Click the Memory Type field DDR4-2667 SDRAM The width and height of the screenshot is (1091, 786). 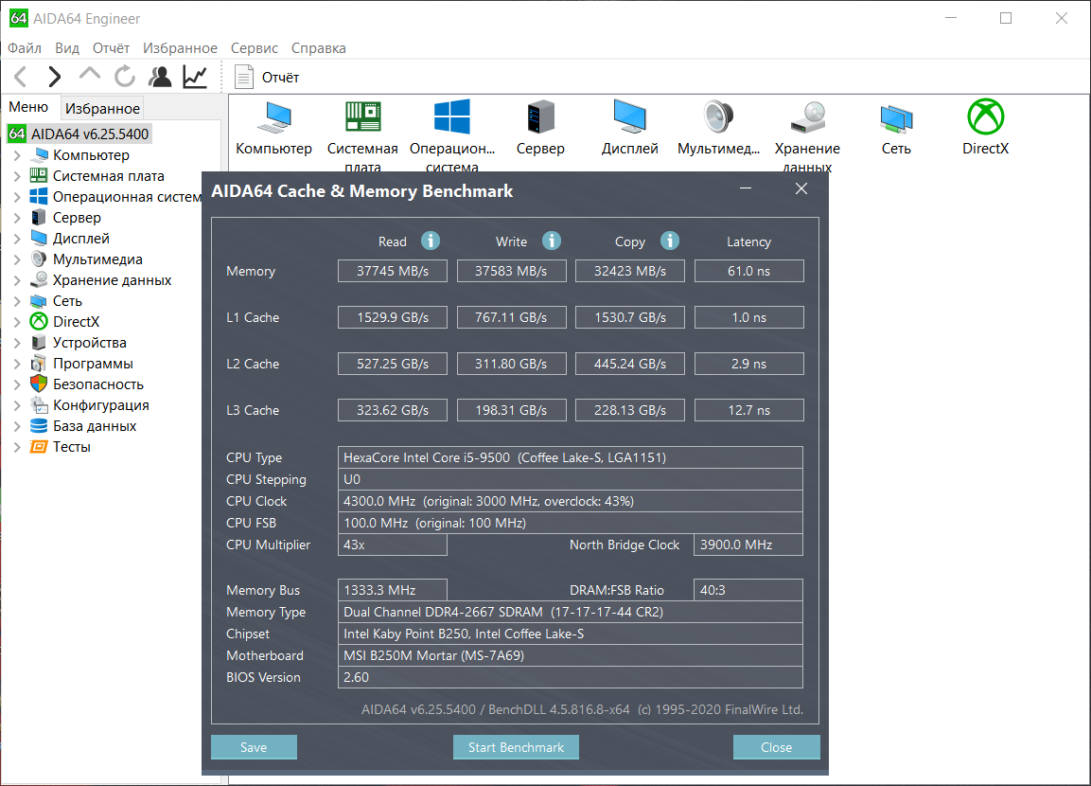(x=571, y=612)
